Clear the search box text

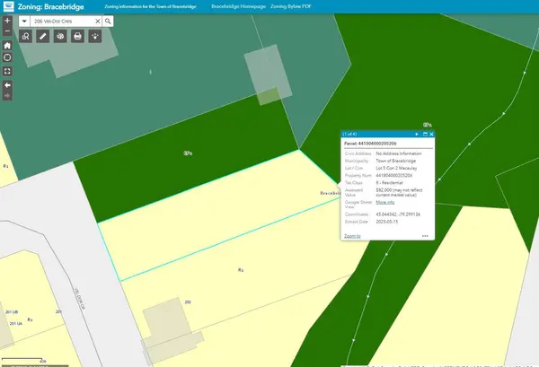96,19
